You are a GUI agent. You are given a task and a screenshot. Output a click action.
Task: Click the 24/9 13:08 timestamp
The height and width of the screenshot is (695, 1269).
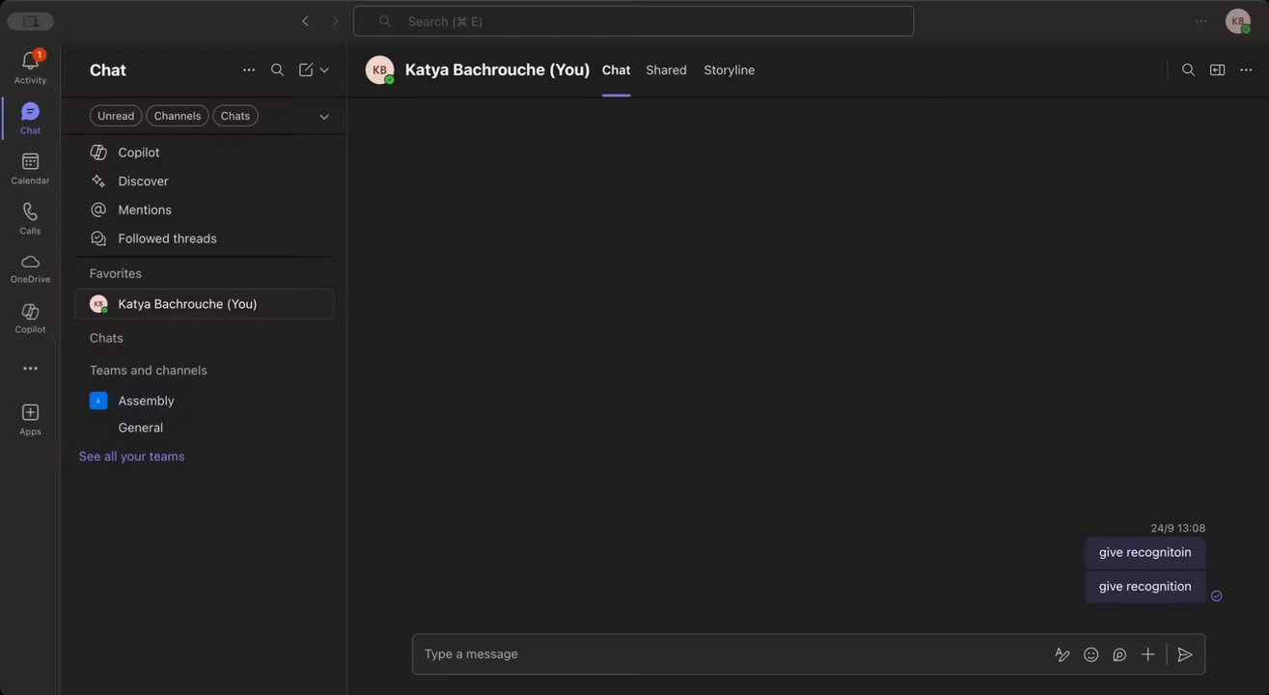(1178, 528)
